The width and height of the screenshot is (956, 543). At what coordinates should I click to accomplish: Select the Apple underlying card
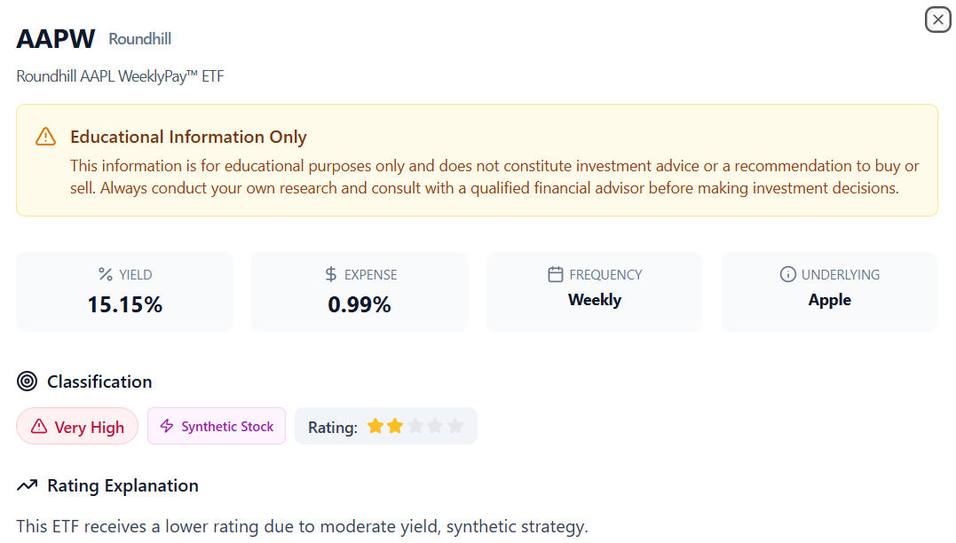pos(829,291)
